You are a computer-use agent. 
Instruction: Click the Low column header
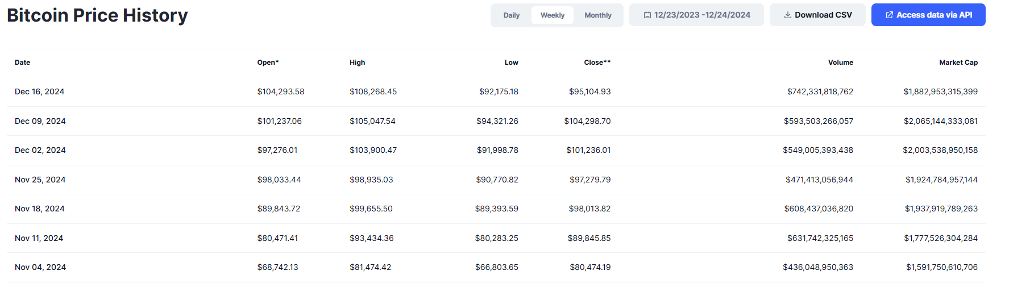click(x=512, y=63)
